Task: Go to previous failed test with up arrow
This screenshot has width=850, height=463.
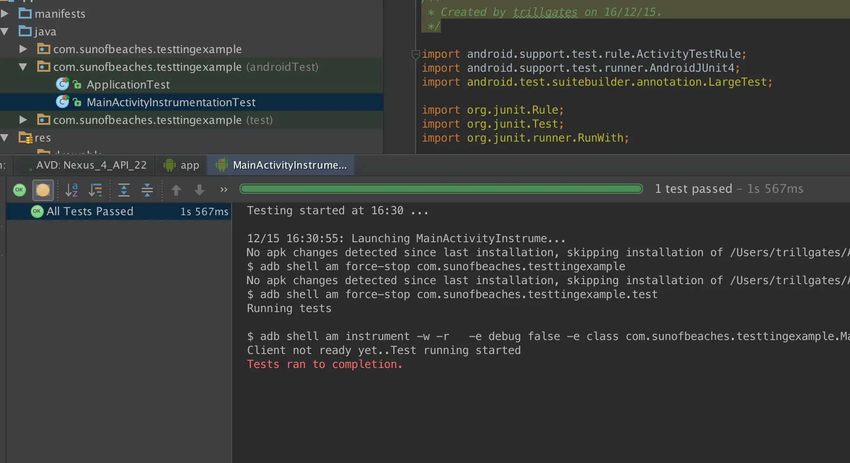Action: 176,190
